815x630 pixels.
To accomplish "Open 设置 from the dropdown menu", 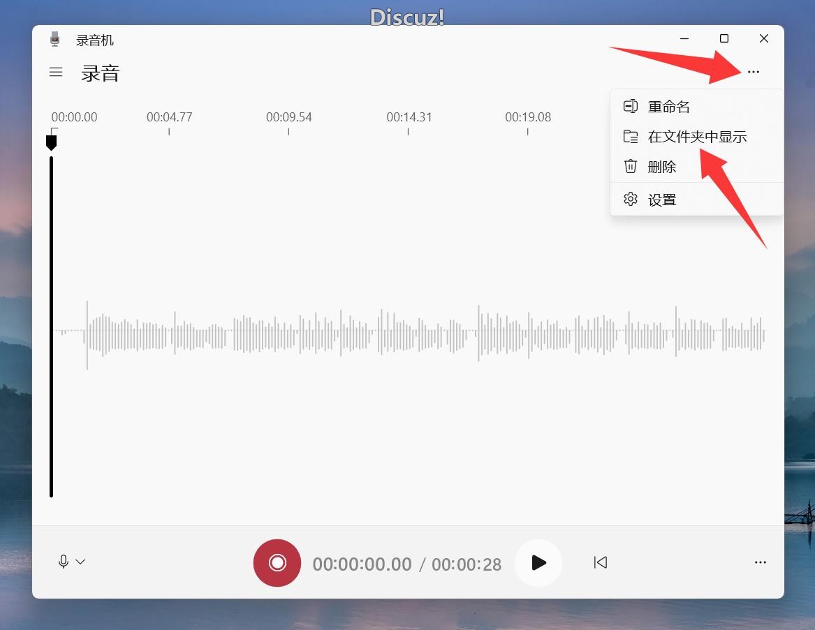I will 661,200.
